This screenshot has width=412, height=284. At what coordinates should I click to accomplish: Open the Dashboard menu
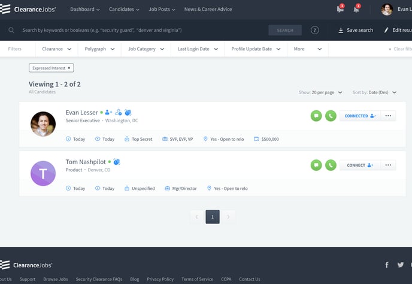click(x=85, y=9)
